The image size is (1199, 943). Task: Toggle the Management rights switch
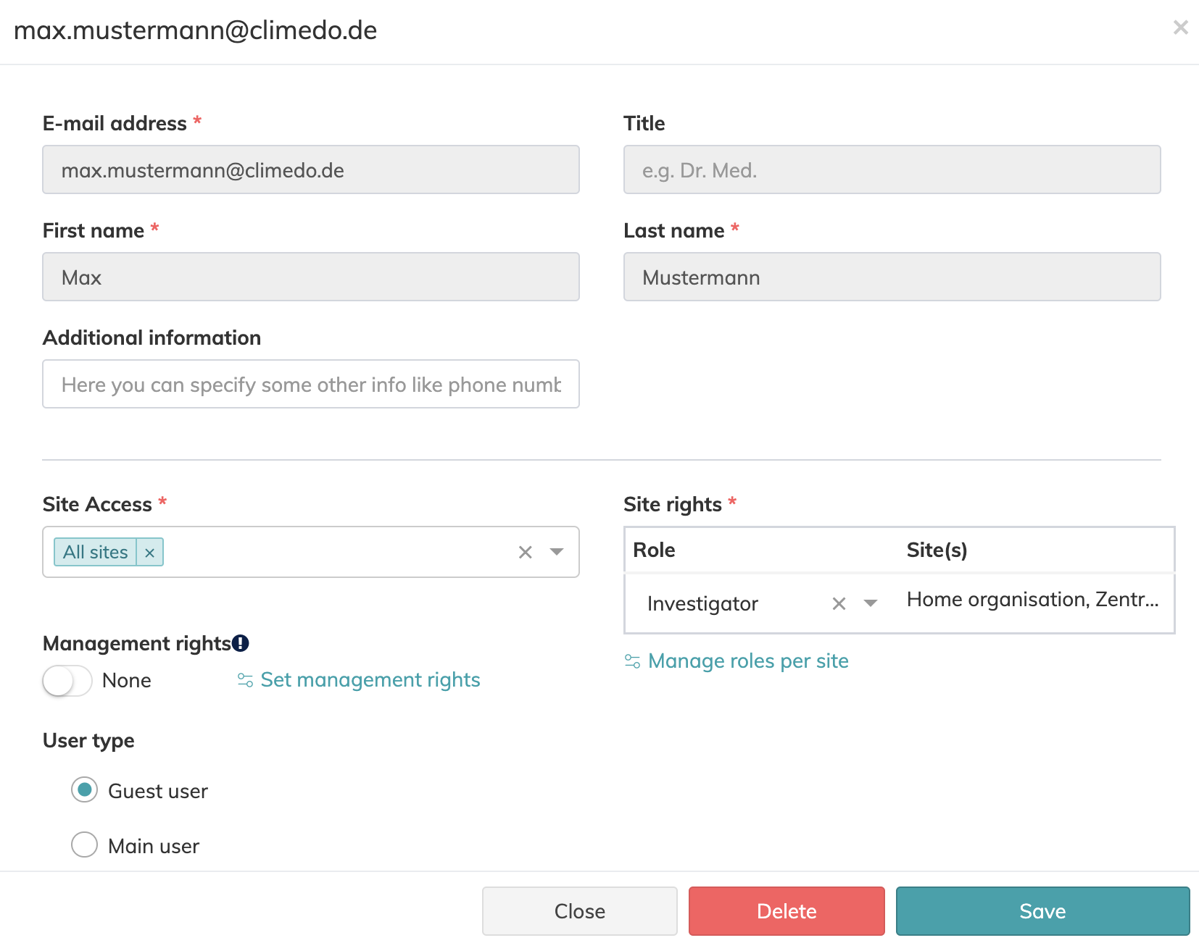[x=67, y=681]
